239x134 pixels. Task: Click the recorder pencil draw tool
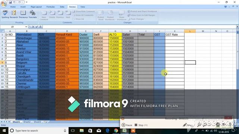(185, 125)
